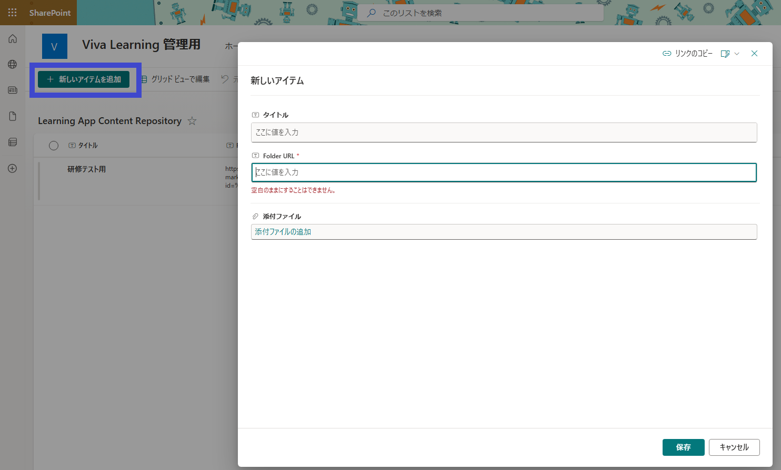The height and width of the screenshot is (470, 781).
Task: Open My lists icon in left rail
Action: click(13, 142)
